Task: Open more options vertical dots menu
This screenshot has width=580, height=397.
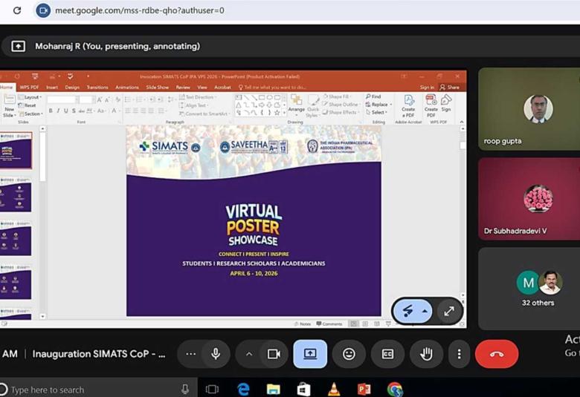Action: coord(460,354)
